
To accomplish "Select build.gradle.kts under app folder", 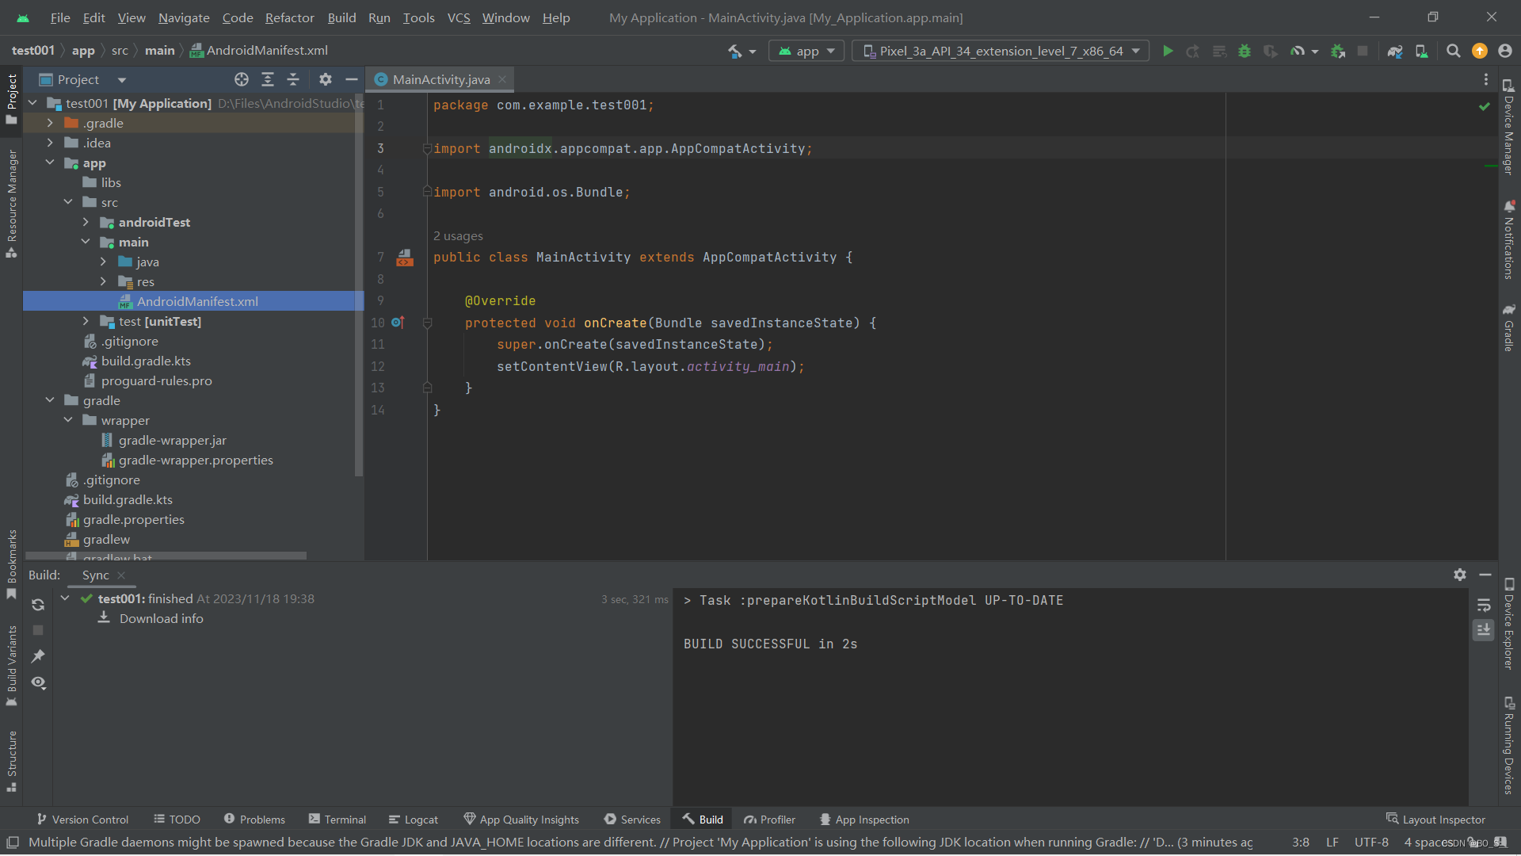I will (x=146, y=361).
